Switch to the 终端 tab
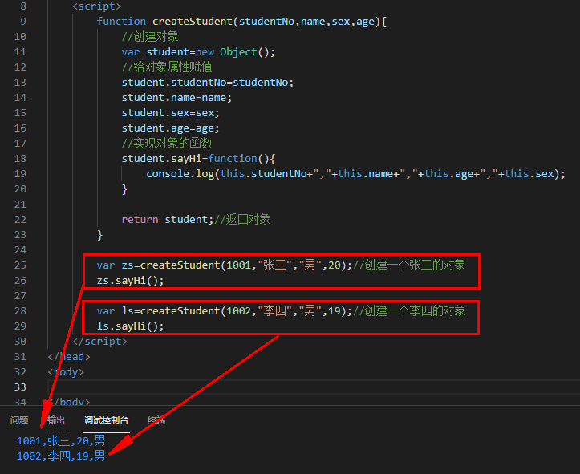 156,420
